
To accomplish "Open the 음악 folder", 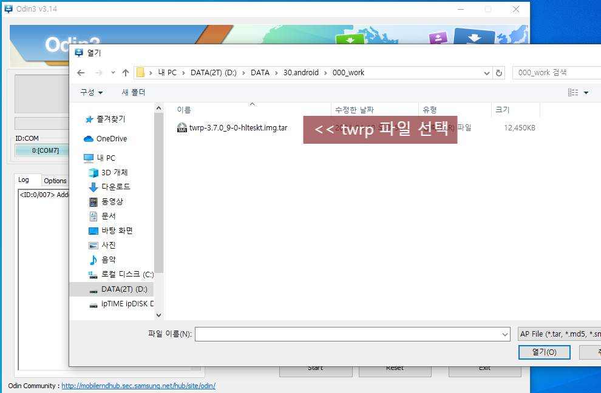I will (109, 260).
